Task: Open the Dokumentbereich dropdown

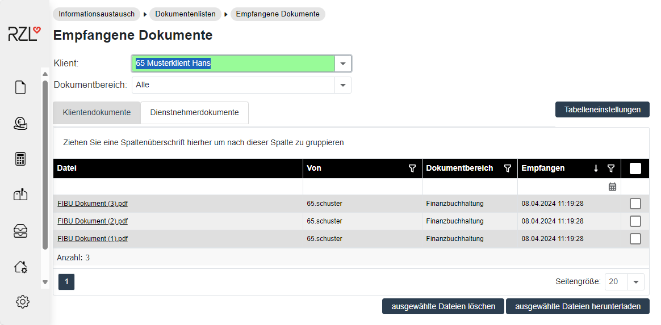Action: point(343,85)
